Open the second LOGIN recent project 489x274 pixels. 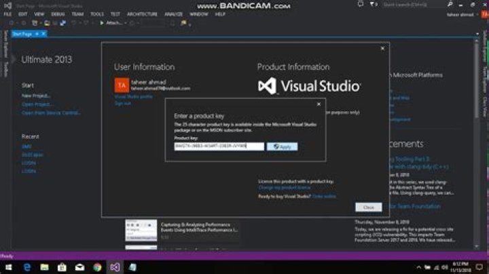click(x=29, y=171)
